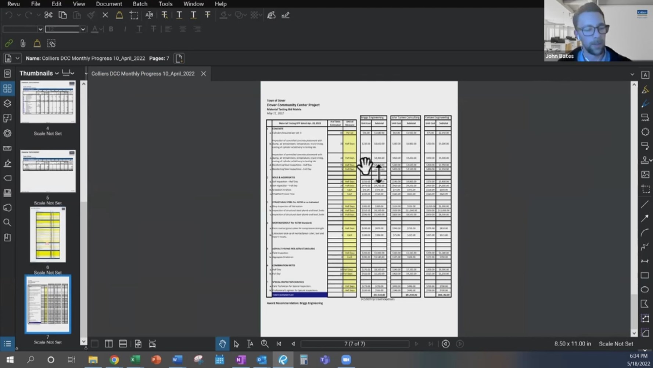This screenshot has height=368, width=653.
Task: Click the Cut scissors icon
Action: [48, 15]
